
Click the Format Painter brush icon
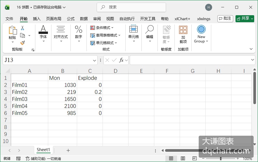(22, 43)
